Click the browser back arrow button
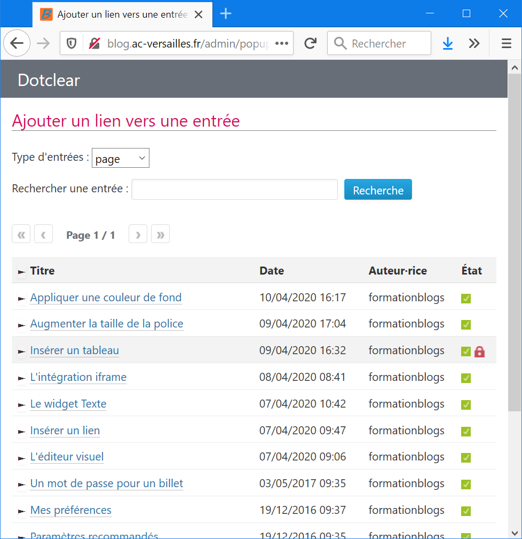 (17, 44)
